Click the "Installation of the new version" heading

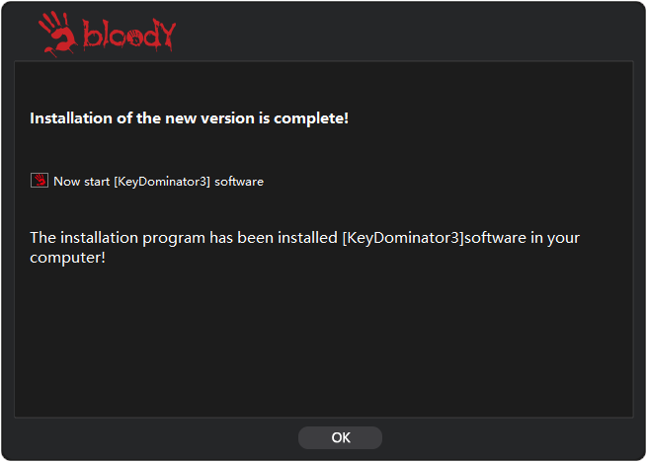189,119
